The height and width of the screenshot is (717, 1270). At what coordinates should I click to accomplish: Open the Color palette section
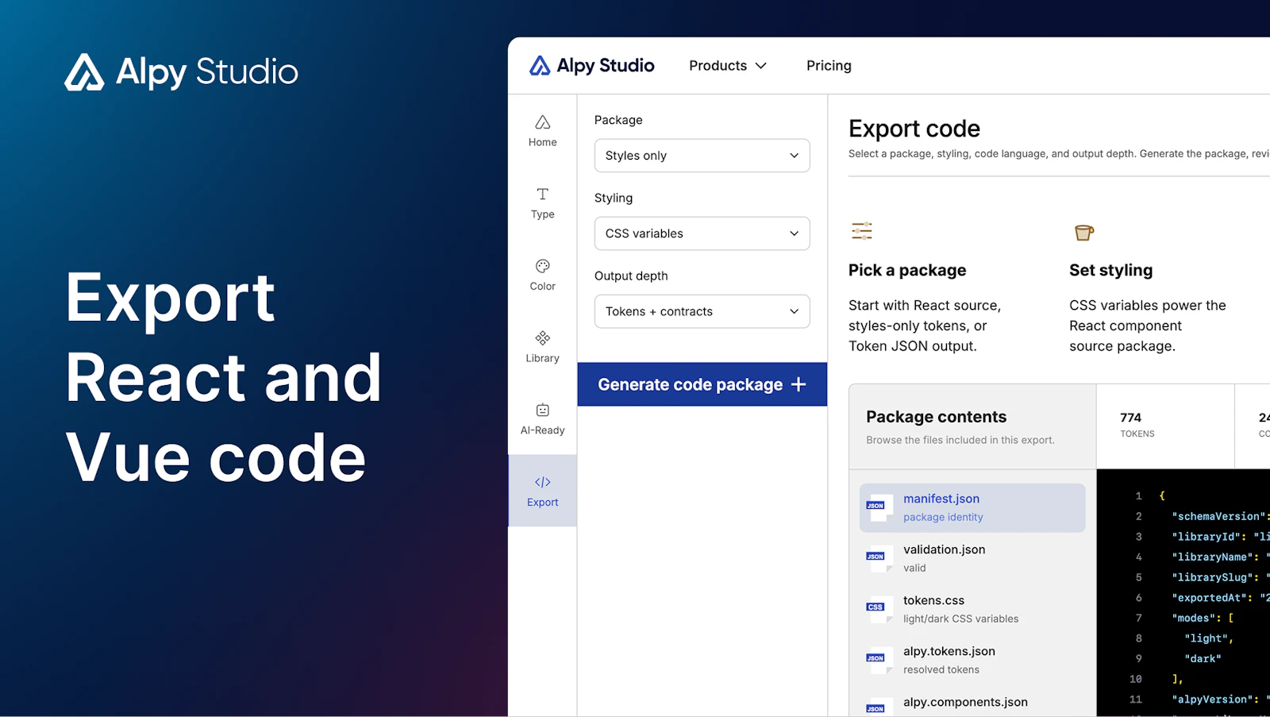(543, 276)
